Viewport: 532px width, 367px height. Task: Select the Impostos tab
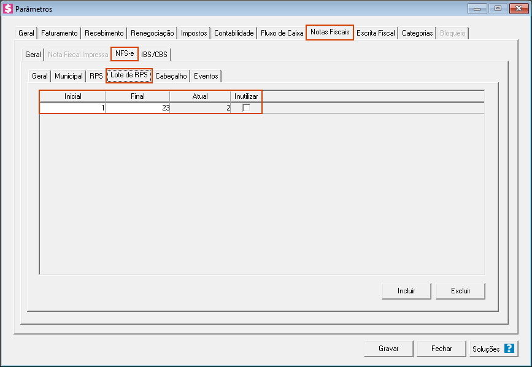tap(194, 33)
